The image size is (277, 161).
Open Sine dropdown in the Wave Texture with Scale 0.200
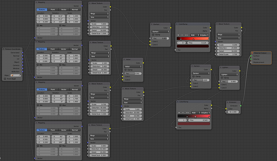(x=228, y=38)
